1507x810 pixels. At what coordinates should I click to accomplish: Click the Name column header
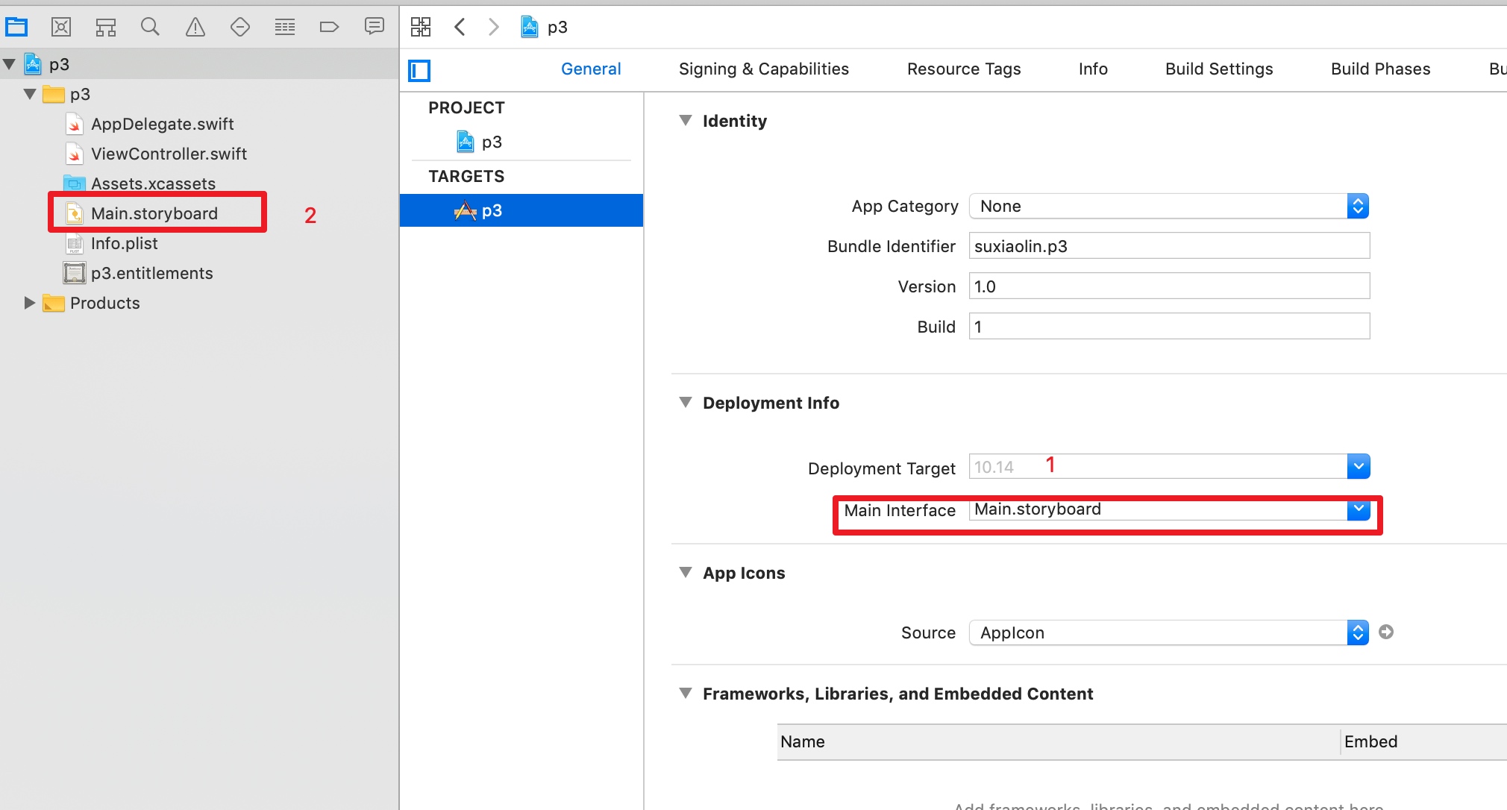(x=1058, y=741)
